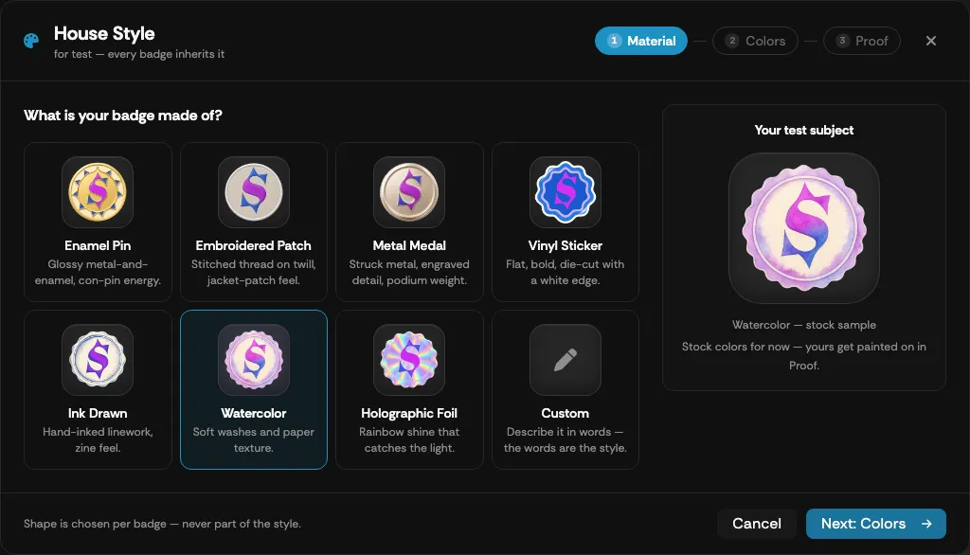The image size is (970, 555).
Task: Click the large Watercolor preview thumbnail
Action: coord(803,228)
